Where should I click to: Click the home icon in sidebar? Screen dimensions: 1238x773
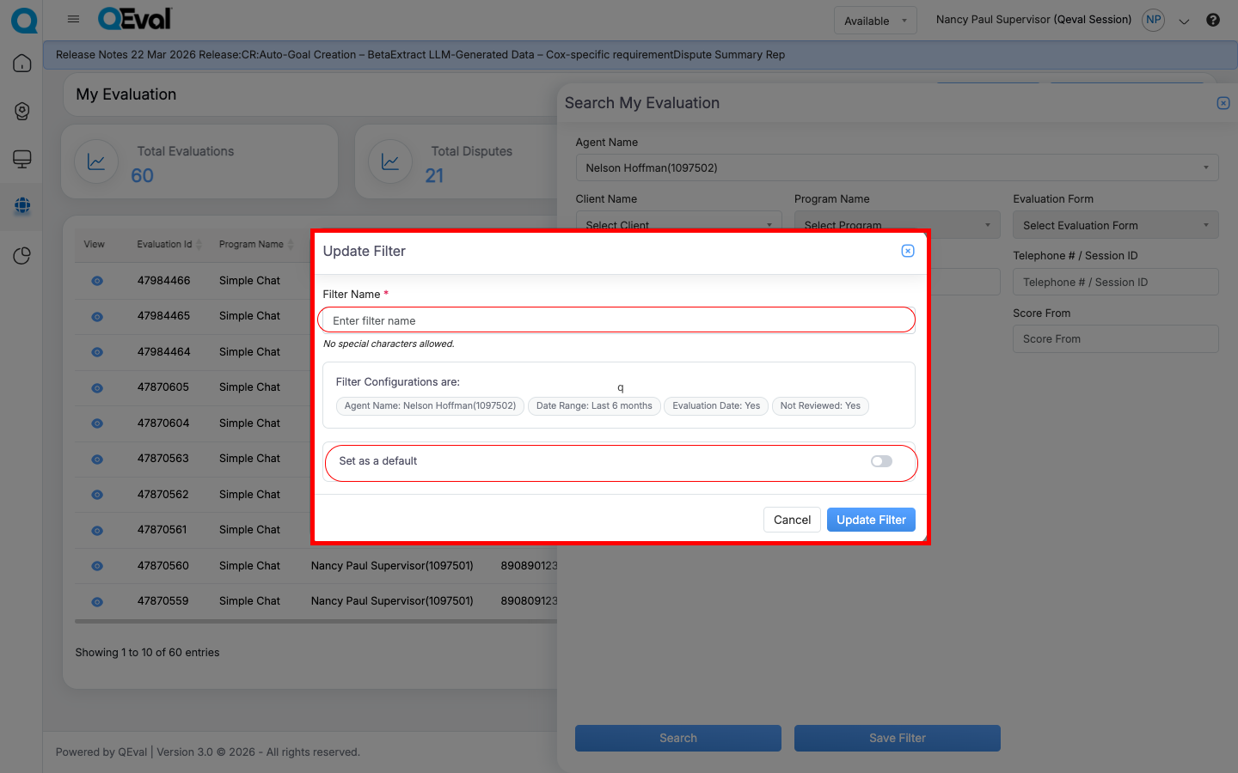coord(22,64)
